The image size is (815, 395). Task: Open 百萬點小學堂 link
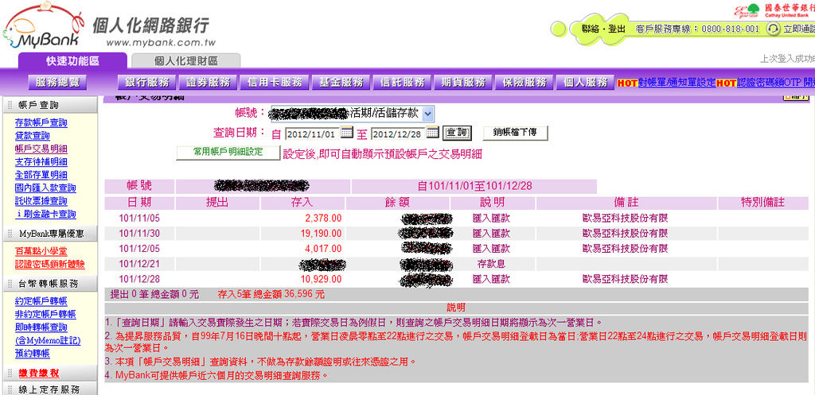41,251
